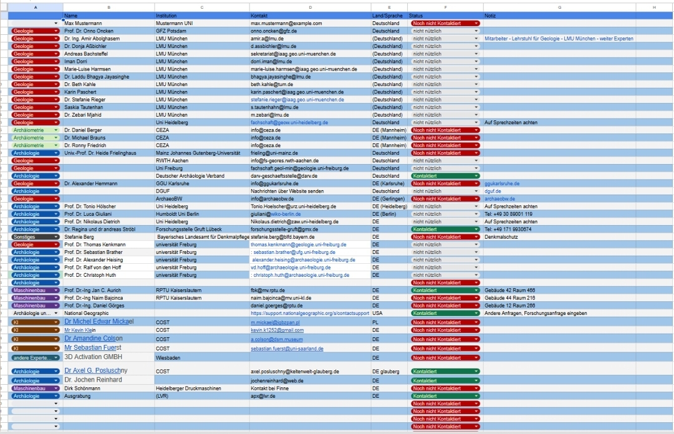This screenshot has height=434, width=674.
Task: Open link Dr Michel Edwar Mickael
Action: [x=99, y=321]
